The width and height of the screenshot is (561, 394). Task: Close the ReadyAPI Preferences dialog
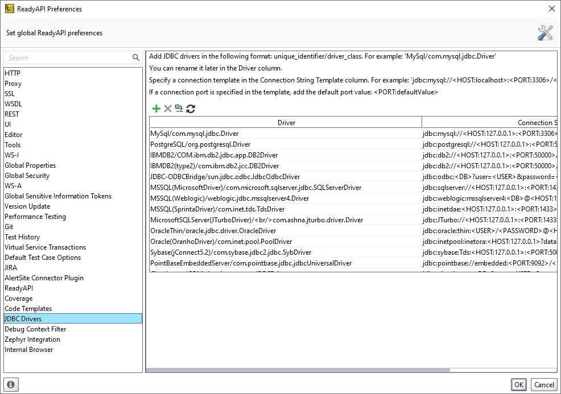[x=552, y=9]
